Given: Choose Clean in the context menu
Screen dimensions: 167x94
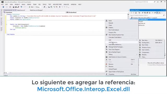Looking at the screenshot, I should click(x=122, y=25).
